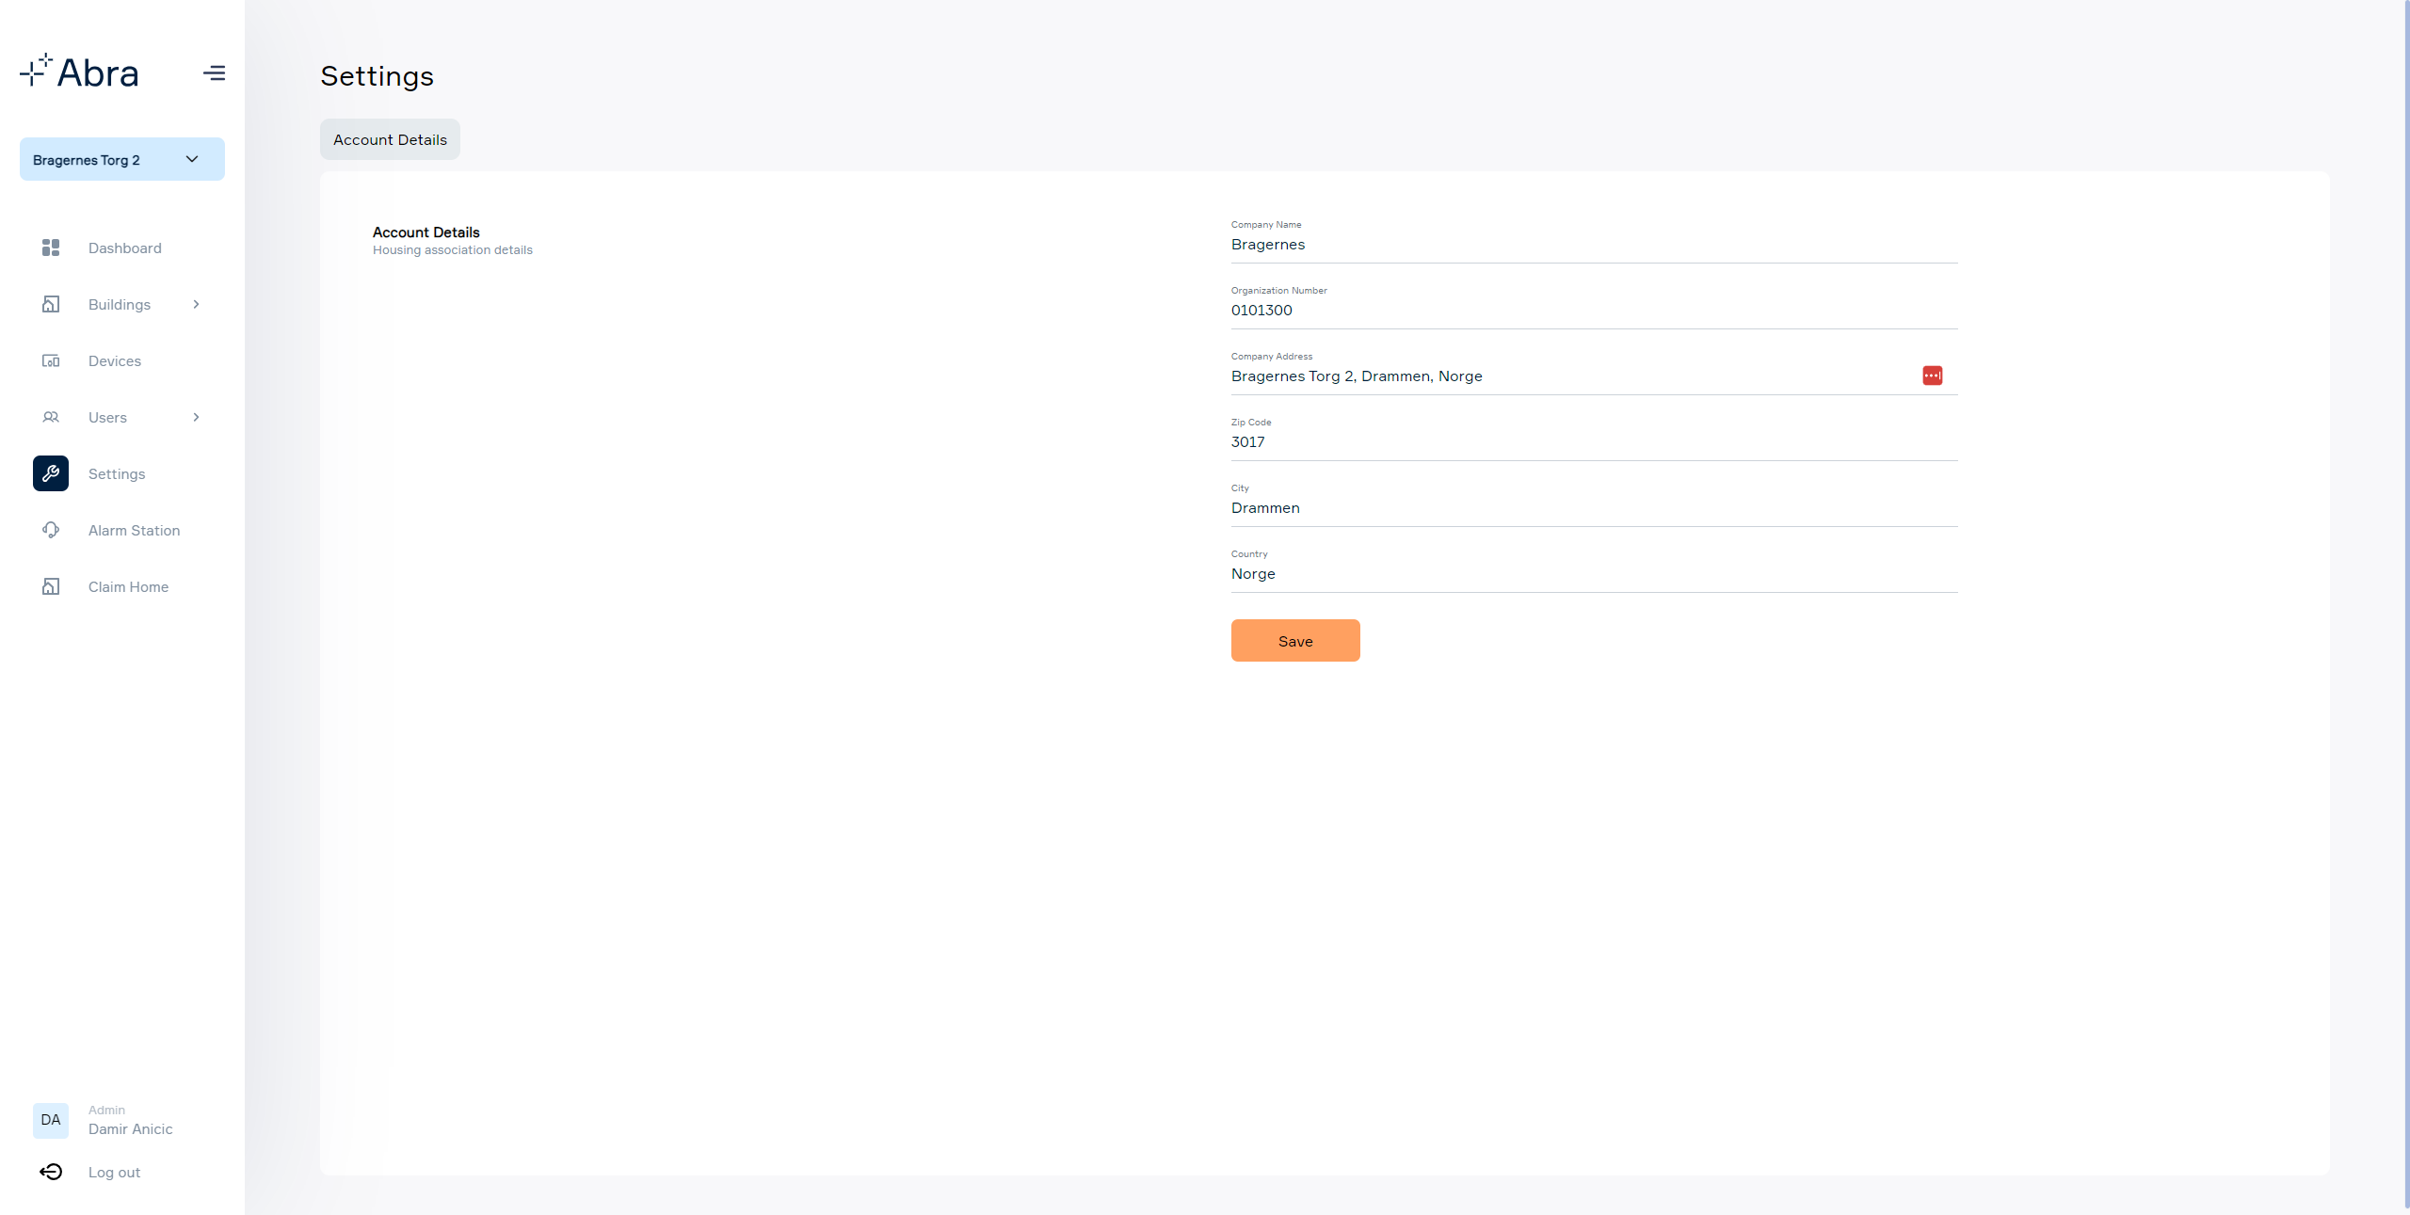
Task: Click the Alarm Station headset icon
Action: point(51,530)
